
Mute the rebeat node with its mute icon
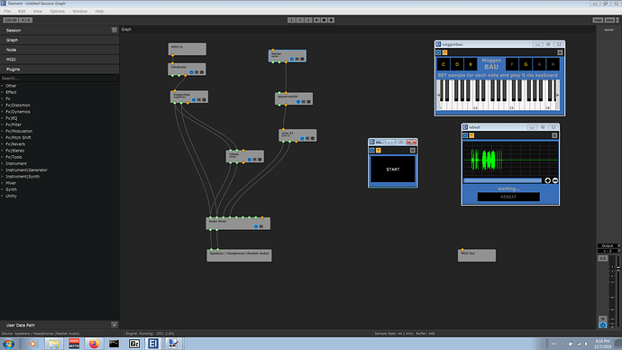pyautogui.click(x=255, y=160)
